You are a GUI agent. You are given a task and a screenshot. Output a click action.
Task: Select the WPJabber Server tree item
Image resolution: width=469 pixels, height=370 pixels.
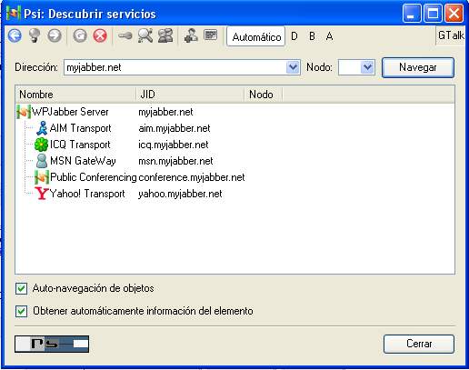click(70, 112)
